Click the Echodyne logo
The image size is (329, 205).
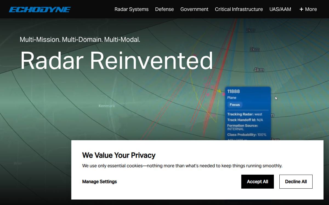tap(40, 10)
